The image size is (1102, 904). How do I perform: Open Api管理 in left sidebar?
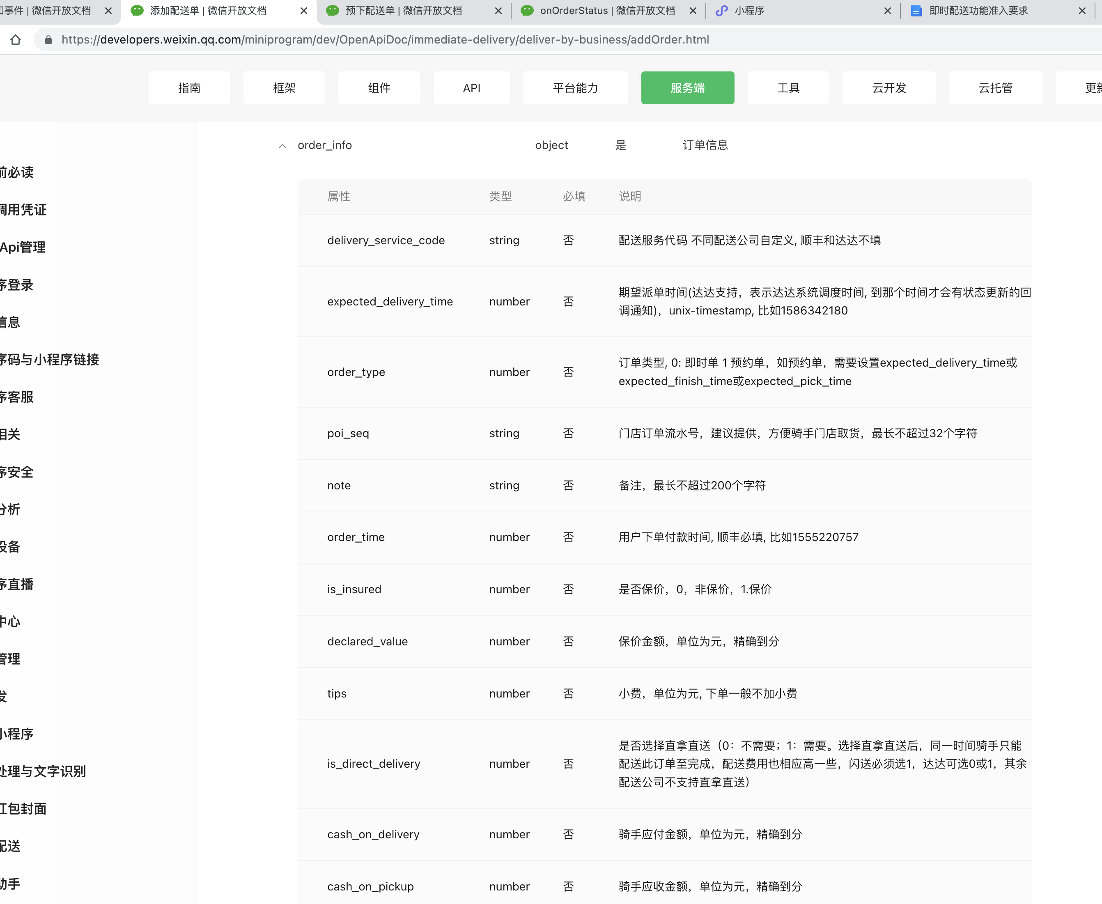pyautogui.click(x=23, y=247)
